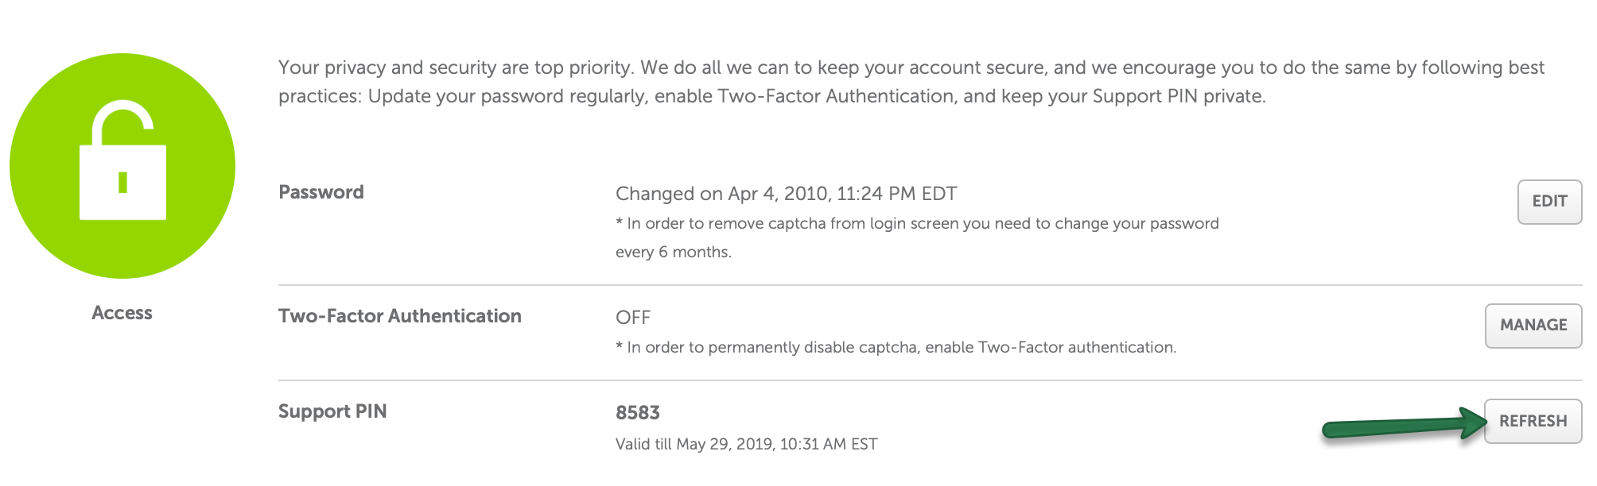Click the PIN valid till date text
This screenshot has height=486, width=1597.
coord(747,444)
